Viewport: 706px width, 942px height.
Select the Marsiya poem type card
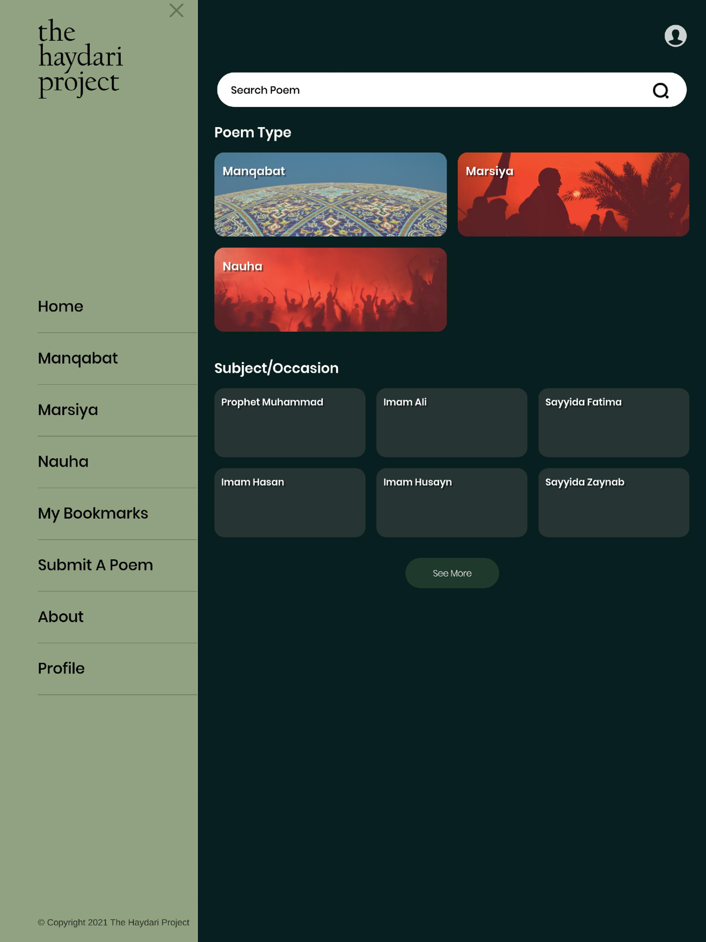573,194
